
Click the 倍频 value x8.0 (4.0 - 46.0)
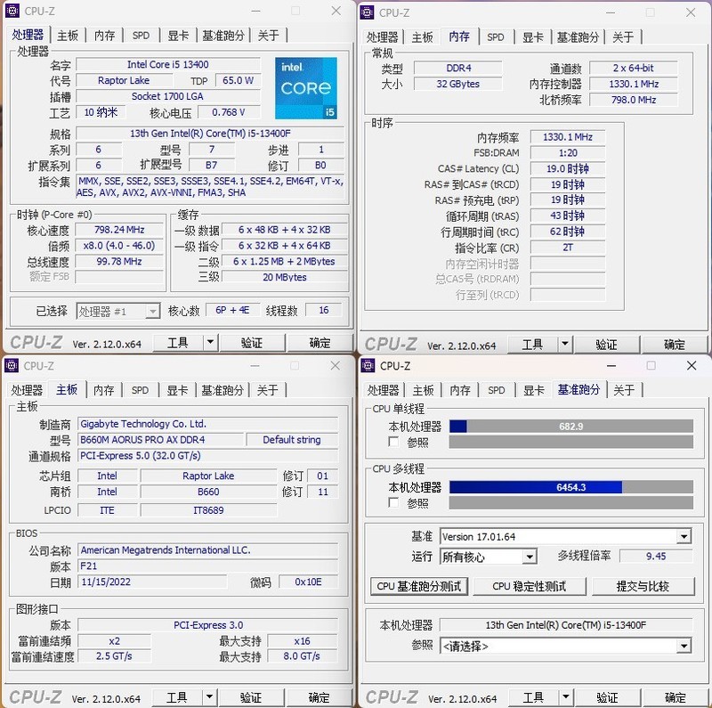tap(119, 246)
